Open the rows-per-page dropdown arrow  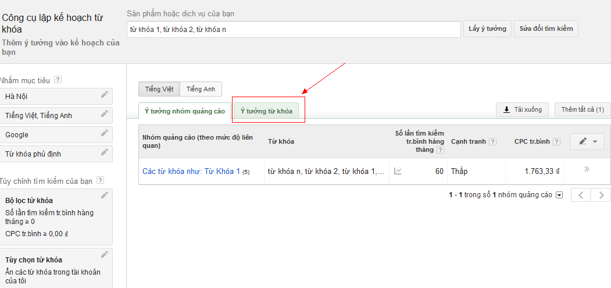tap(559, 195)
